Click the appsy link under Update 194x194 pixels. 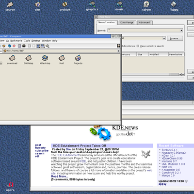coord(162,184)
